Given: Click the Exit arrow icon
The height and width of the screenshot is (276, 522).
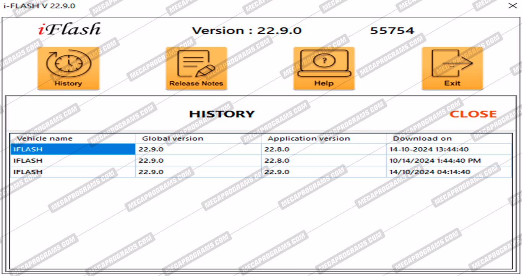Looking at the screenshot, I should (x=452, y=68).
